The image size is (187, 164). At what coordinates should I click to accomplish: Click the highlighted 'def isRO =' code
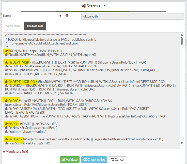click(x=12, y=124)
